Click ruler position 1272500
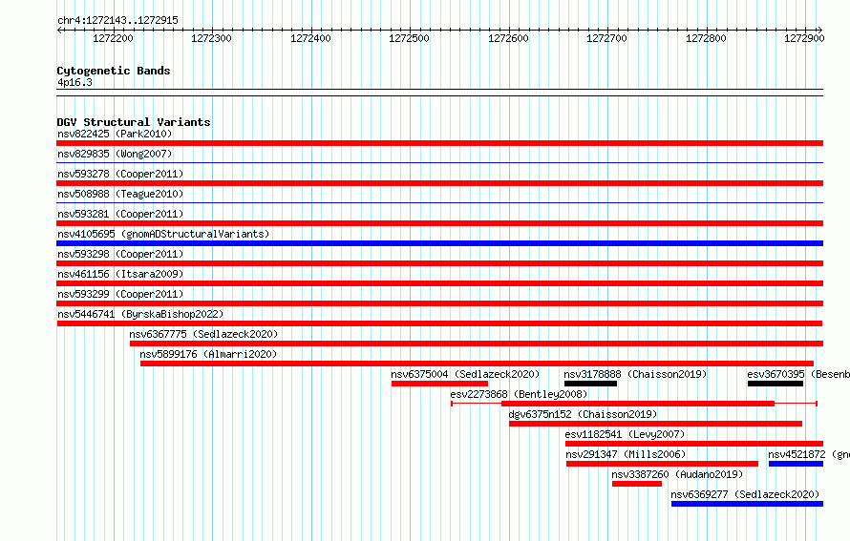 pos(410,38)
